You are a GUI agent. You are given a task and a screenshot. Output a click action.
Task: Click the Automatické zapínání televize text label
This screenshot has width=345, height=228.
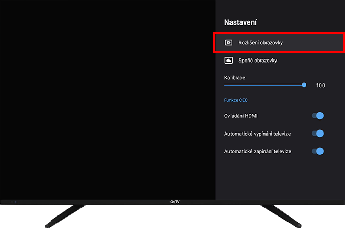coord(257,151)
